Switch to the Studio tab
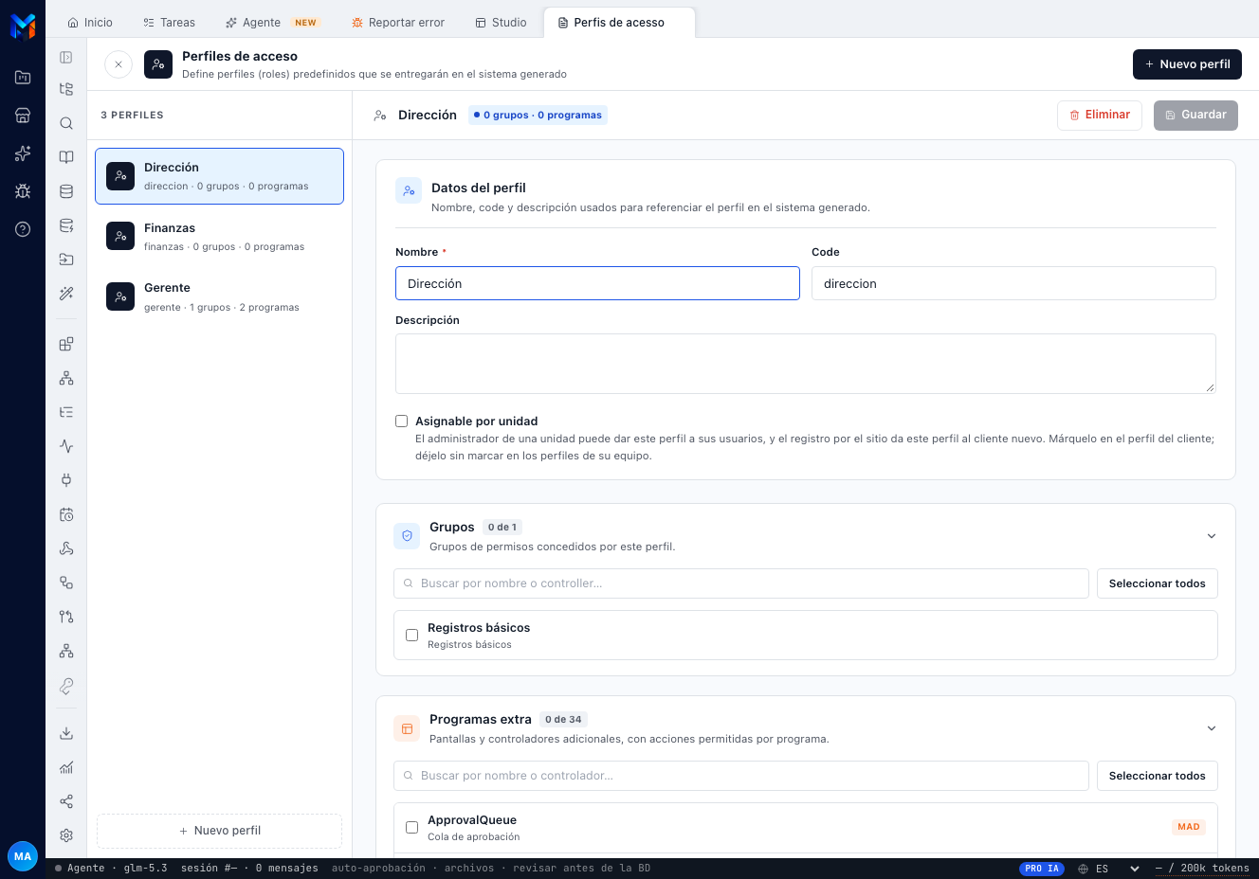This screenshot has width=1259, height=879. coord(501,23)
